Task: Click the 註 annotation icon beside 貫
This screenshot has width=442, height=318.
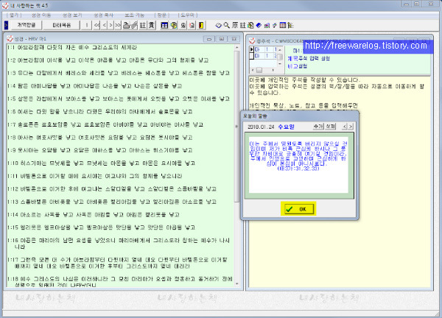Action: [143, 25]
